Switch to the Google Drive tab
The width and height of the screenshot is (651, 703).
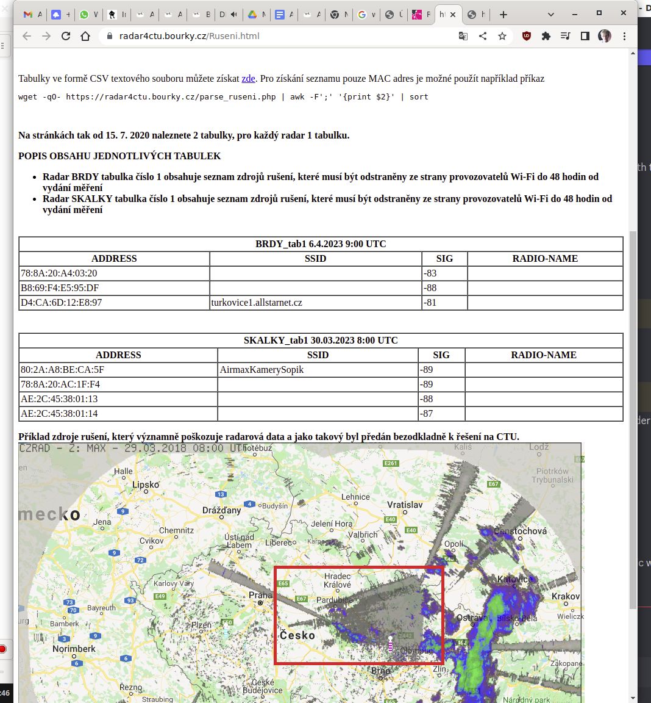[x=252, y=15]
